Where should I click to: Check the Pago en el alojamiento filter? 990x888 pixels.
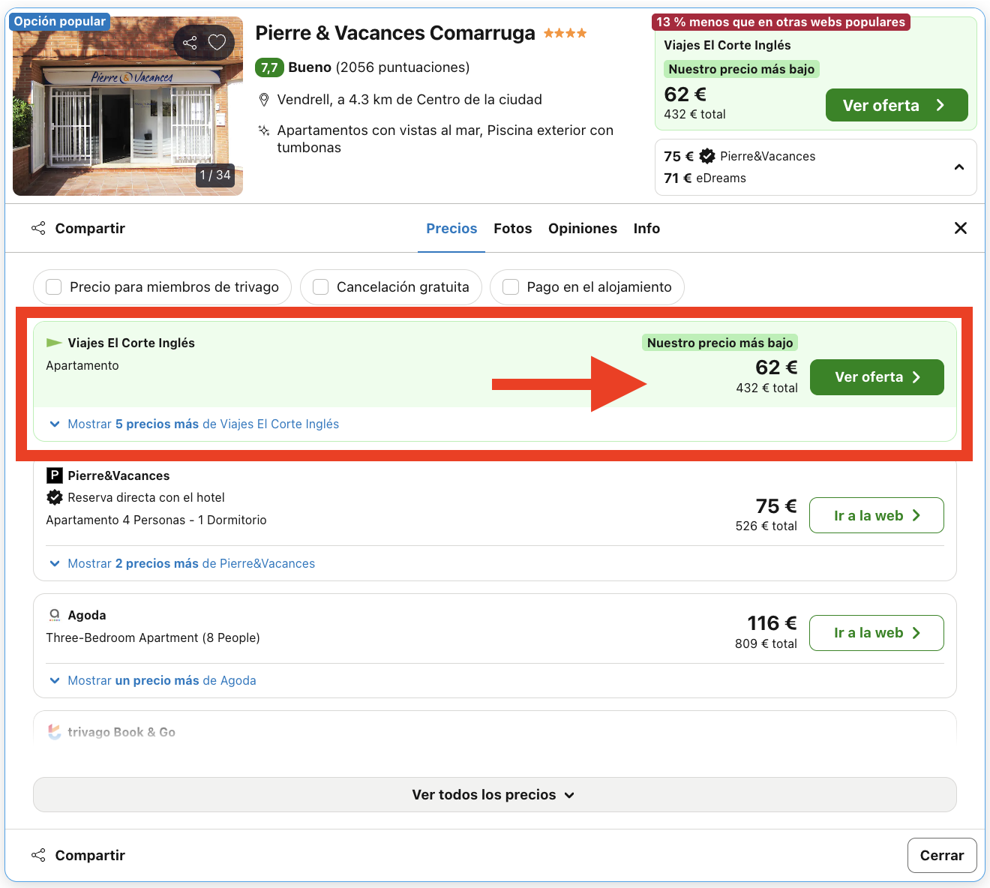pyautogui.click(x=511, y=287)
